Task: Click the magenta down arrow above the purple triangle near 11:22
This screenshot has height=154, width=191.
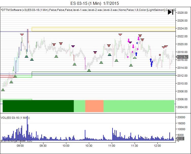Action: pyautogui.click(x=129, y=40)
